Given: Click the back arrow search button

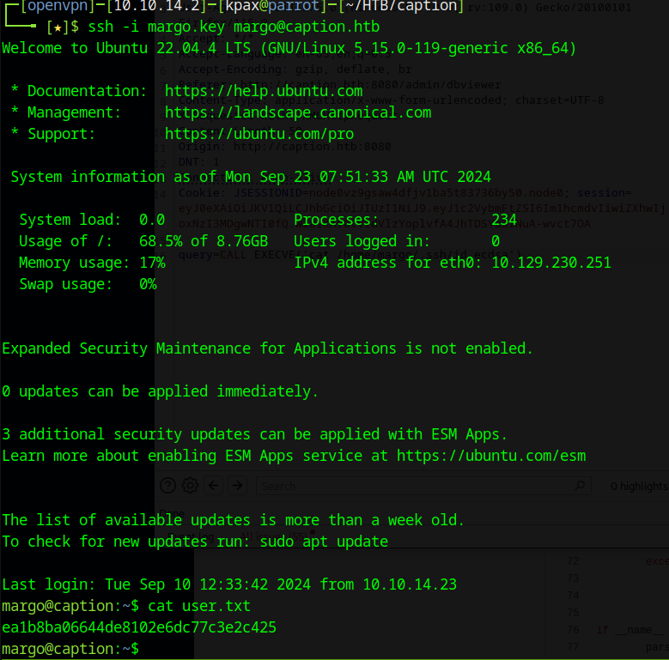Looking at the screenshot, I should (213, 486).
